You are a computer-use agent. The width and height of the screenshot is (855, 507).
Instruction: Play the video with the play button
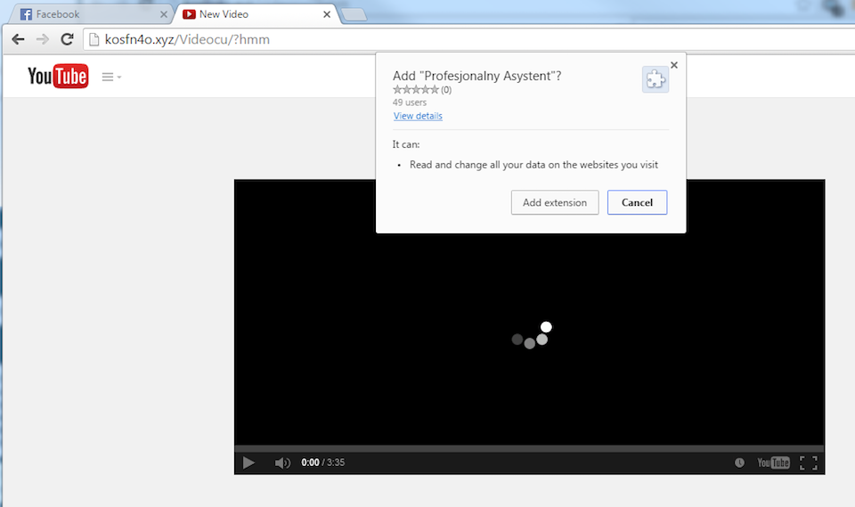[x=248, y=462]
